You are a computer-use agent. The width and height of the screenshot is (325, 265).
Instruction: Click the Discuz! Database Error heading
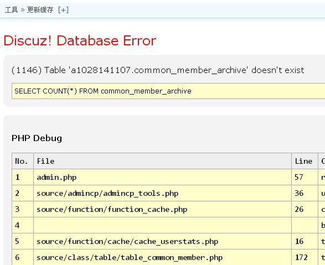coord(80,40)
